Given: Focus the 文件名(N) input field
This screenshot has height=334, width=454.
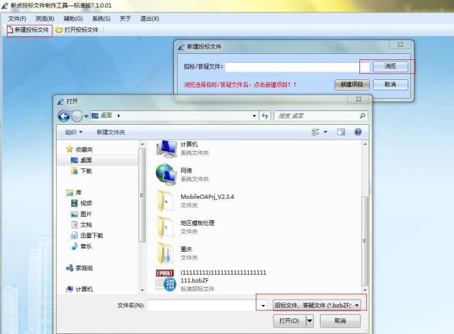Looking at the screenshot, I should 202,306.
